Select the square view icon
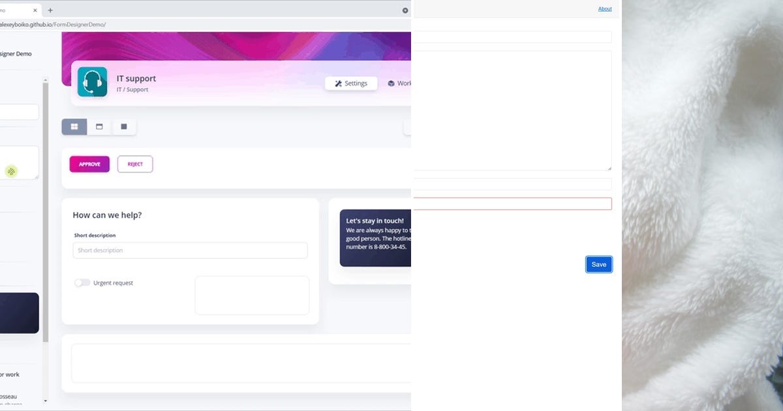The image size is (783, 411). click(123, 127)
